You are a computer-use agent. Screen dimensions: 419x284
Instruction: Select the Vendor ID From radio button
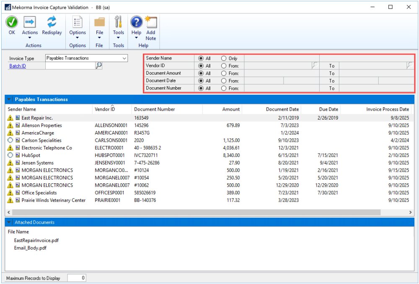pos(224,66)
